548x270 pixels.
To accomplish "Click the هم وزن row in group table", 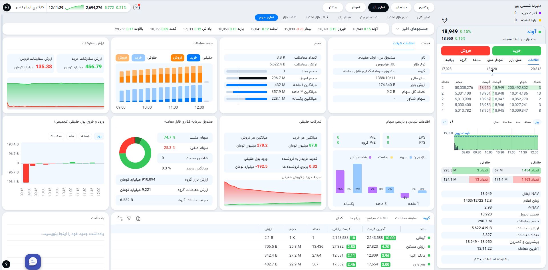I will (273, 264).
